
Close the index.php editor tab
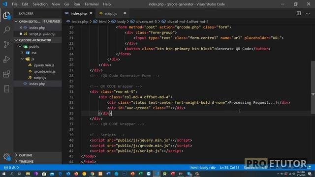click(x=91, y=13)
